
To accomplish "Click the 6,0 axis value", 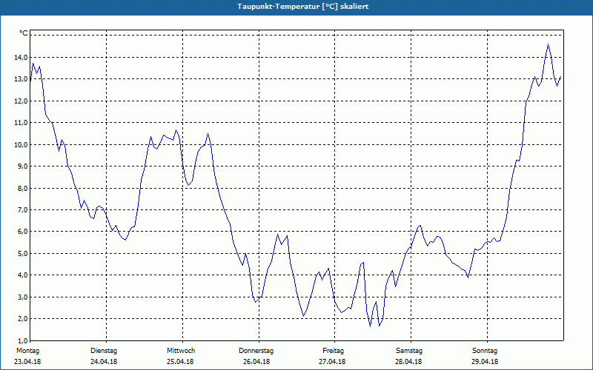I will (22, 232).
